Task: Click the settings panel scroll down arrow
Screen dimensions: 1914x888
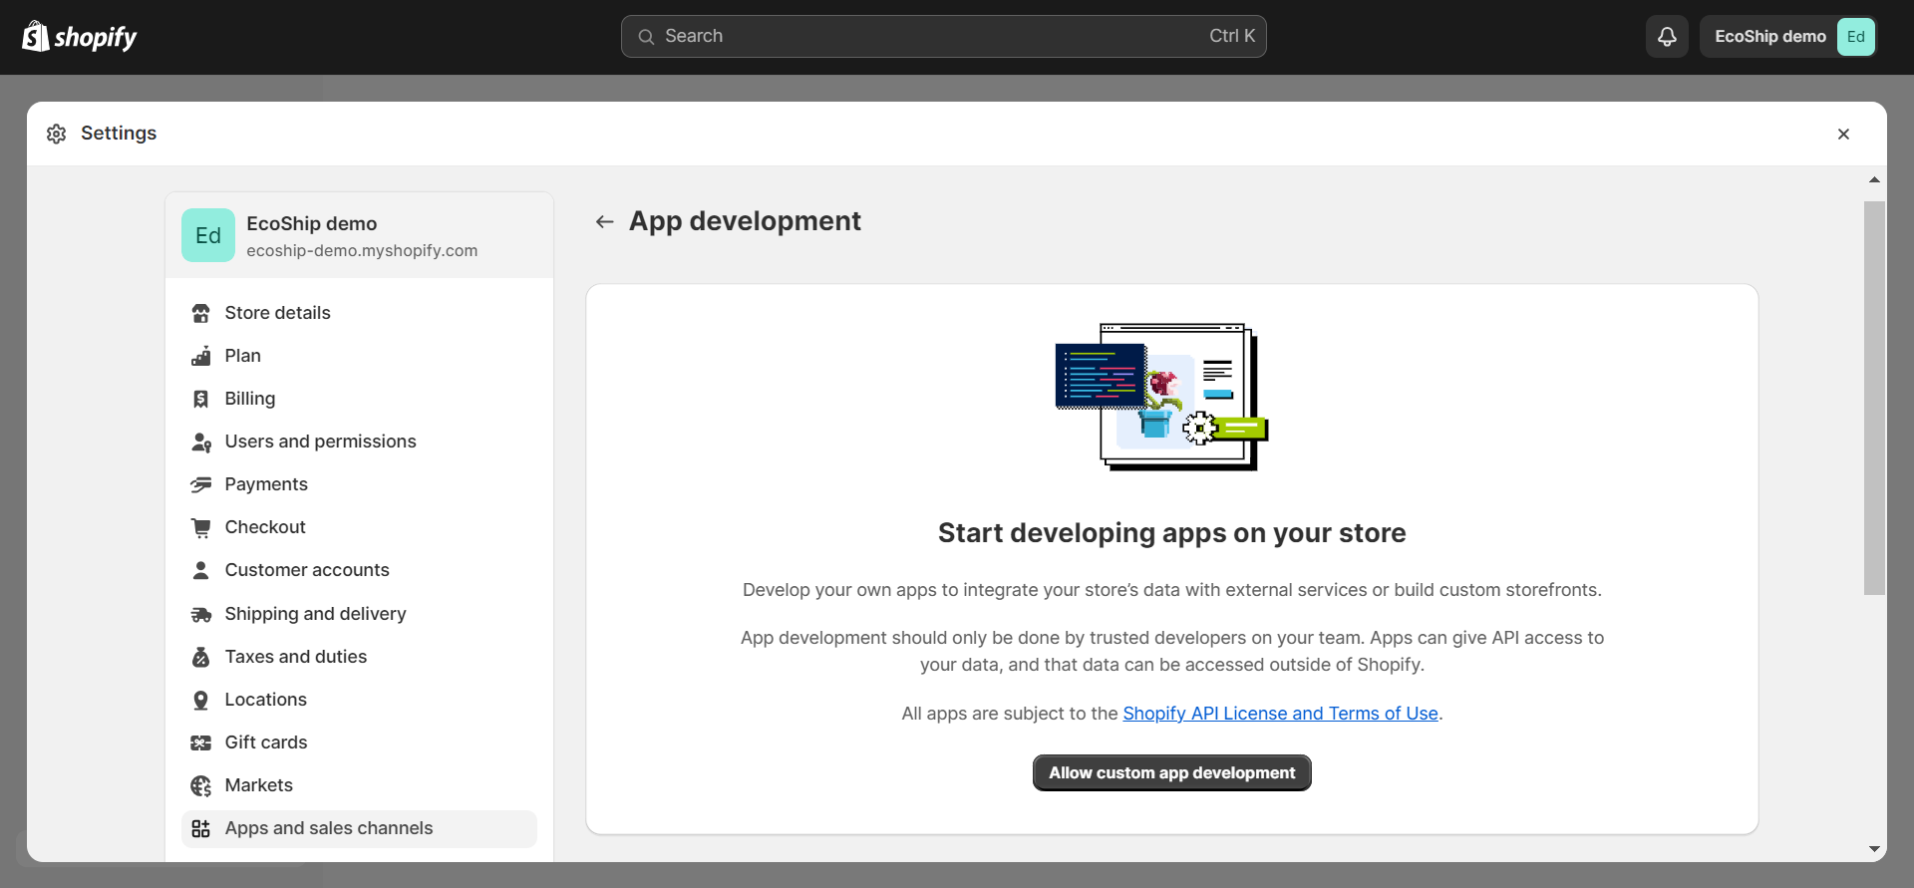Action: (1874, 849)
